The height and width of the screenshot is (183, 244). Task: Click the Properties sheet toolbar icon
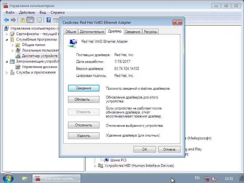(39, 20)
